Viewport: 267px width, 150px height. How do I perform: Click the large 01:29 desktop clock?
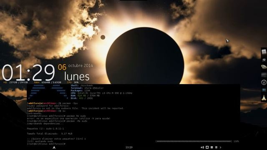(28, 72)
